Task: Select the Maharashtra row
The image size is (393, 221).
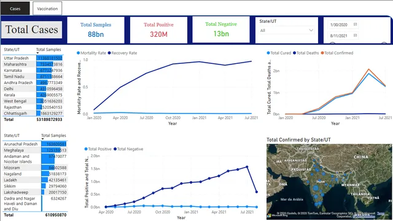Action: [x=33, y=64]
